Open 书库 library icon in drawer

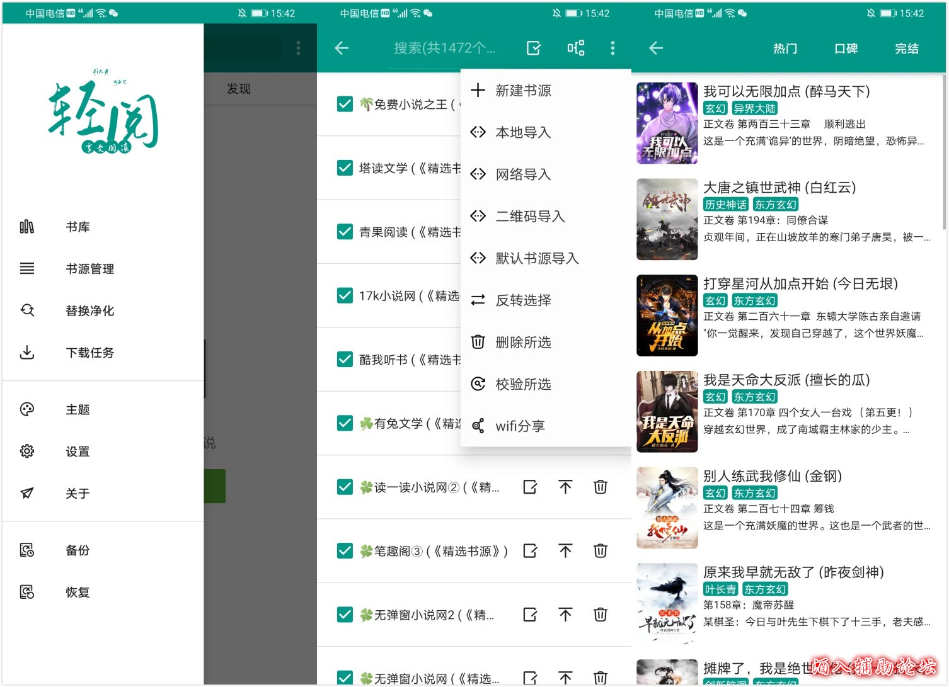(x=26, y=227)
